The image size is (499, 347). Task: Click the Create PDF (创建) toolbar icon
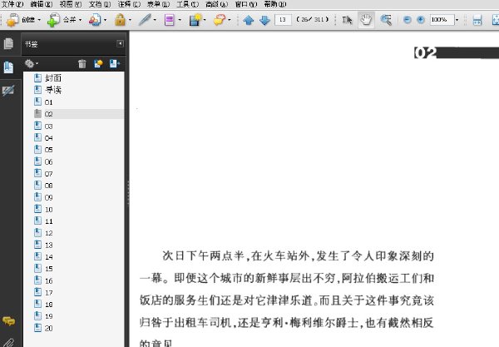[x=12, y=20]
